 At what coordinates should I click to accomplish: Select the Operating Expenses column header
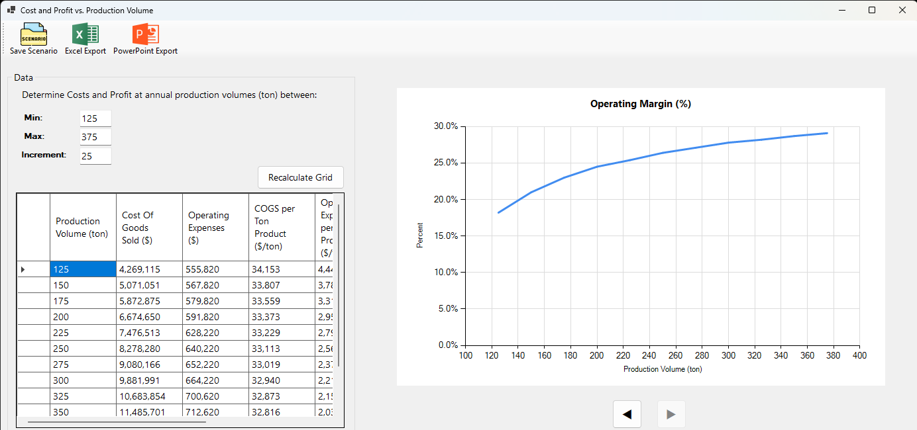215,227
